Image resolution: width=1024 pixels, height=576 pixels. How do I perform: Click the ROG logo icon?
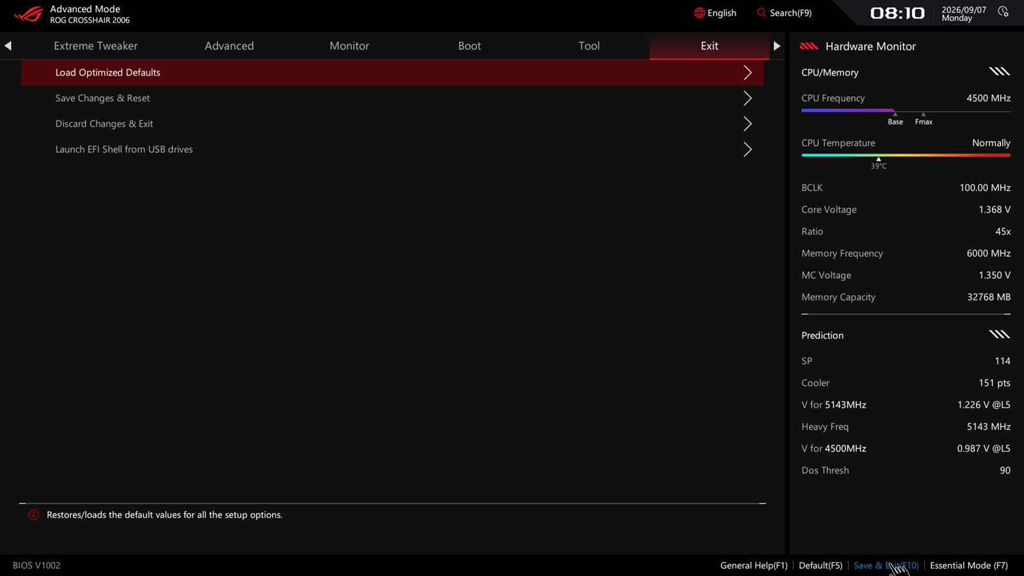coord(28,14)
